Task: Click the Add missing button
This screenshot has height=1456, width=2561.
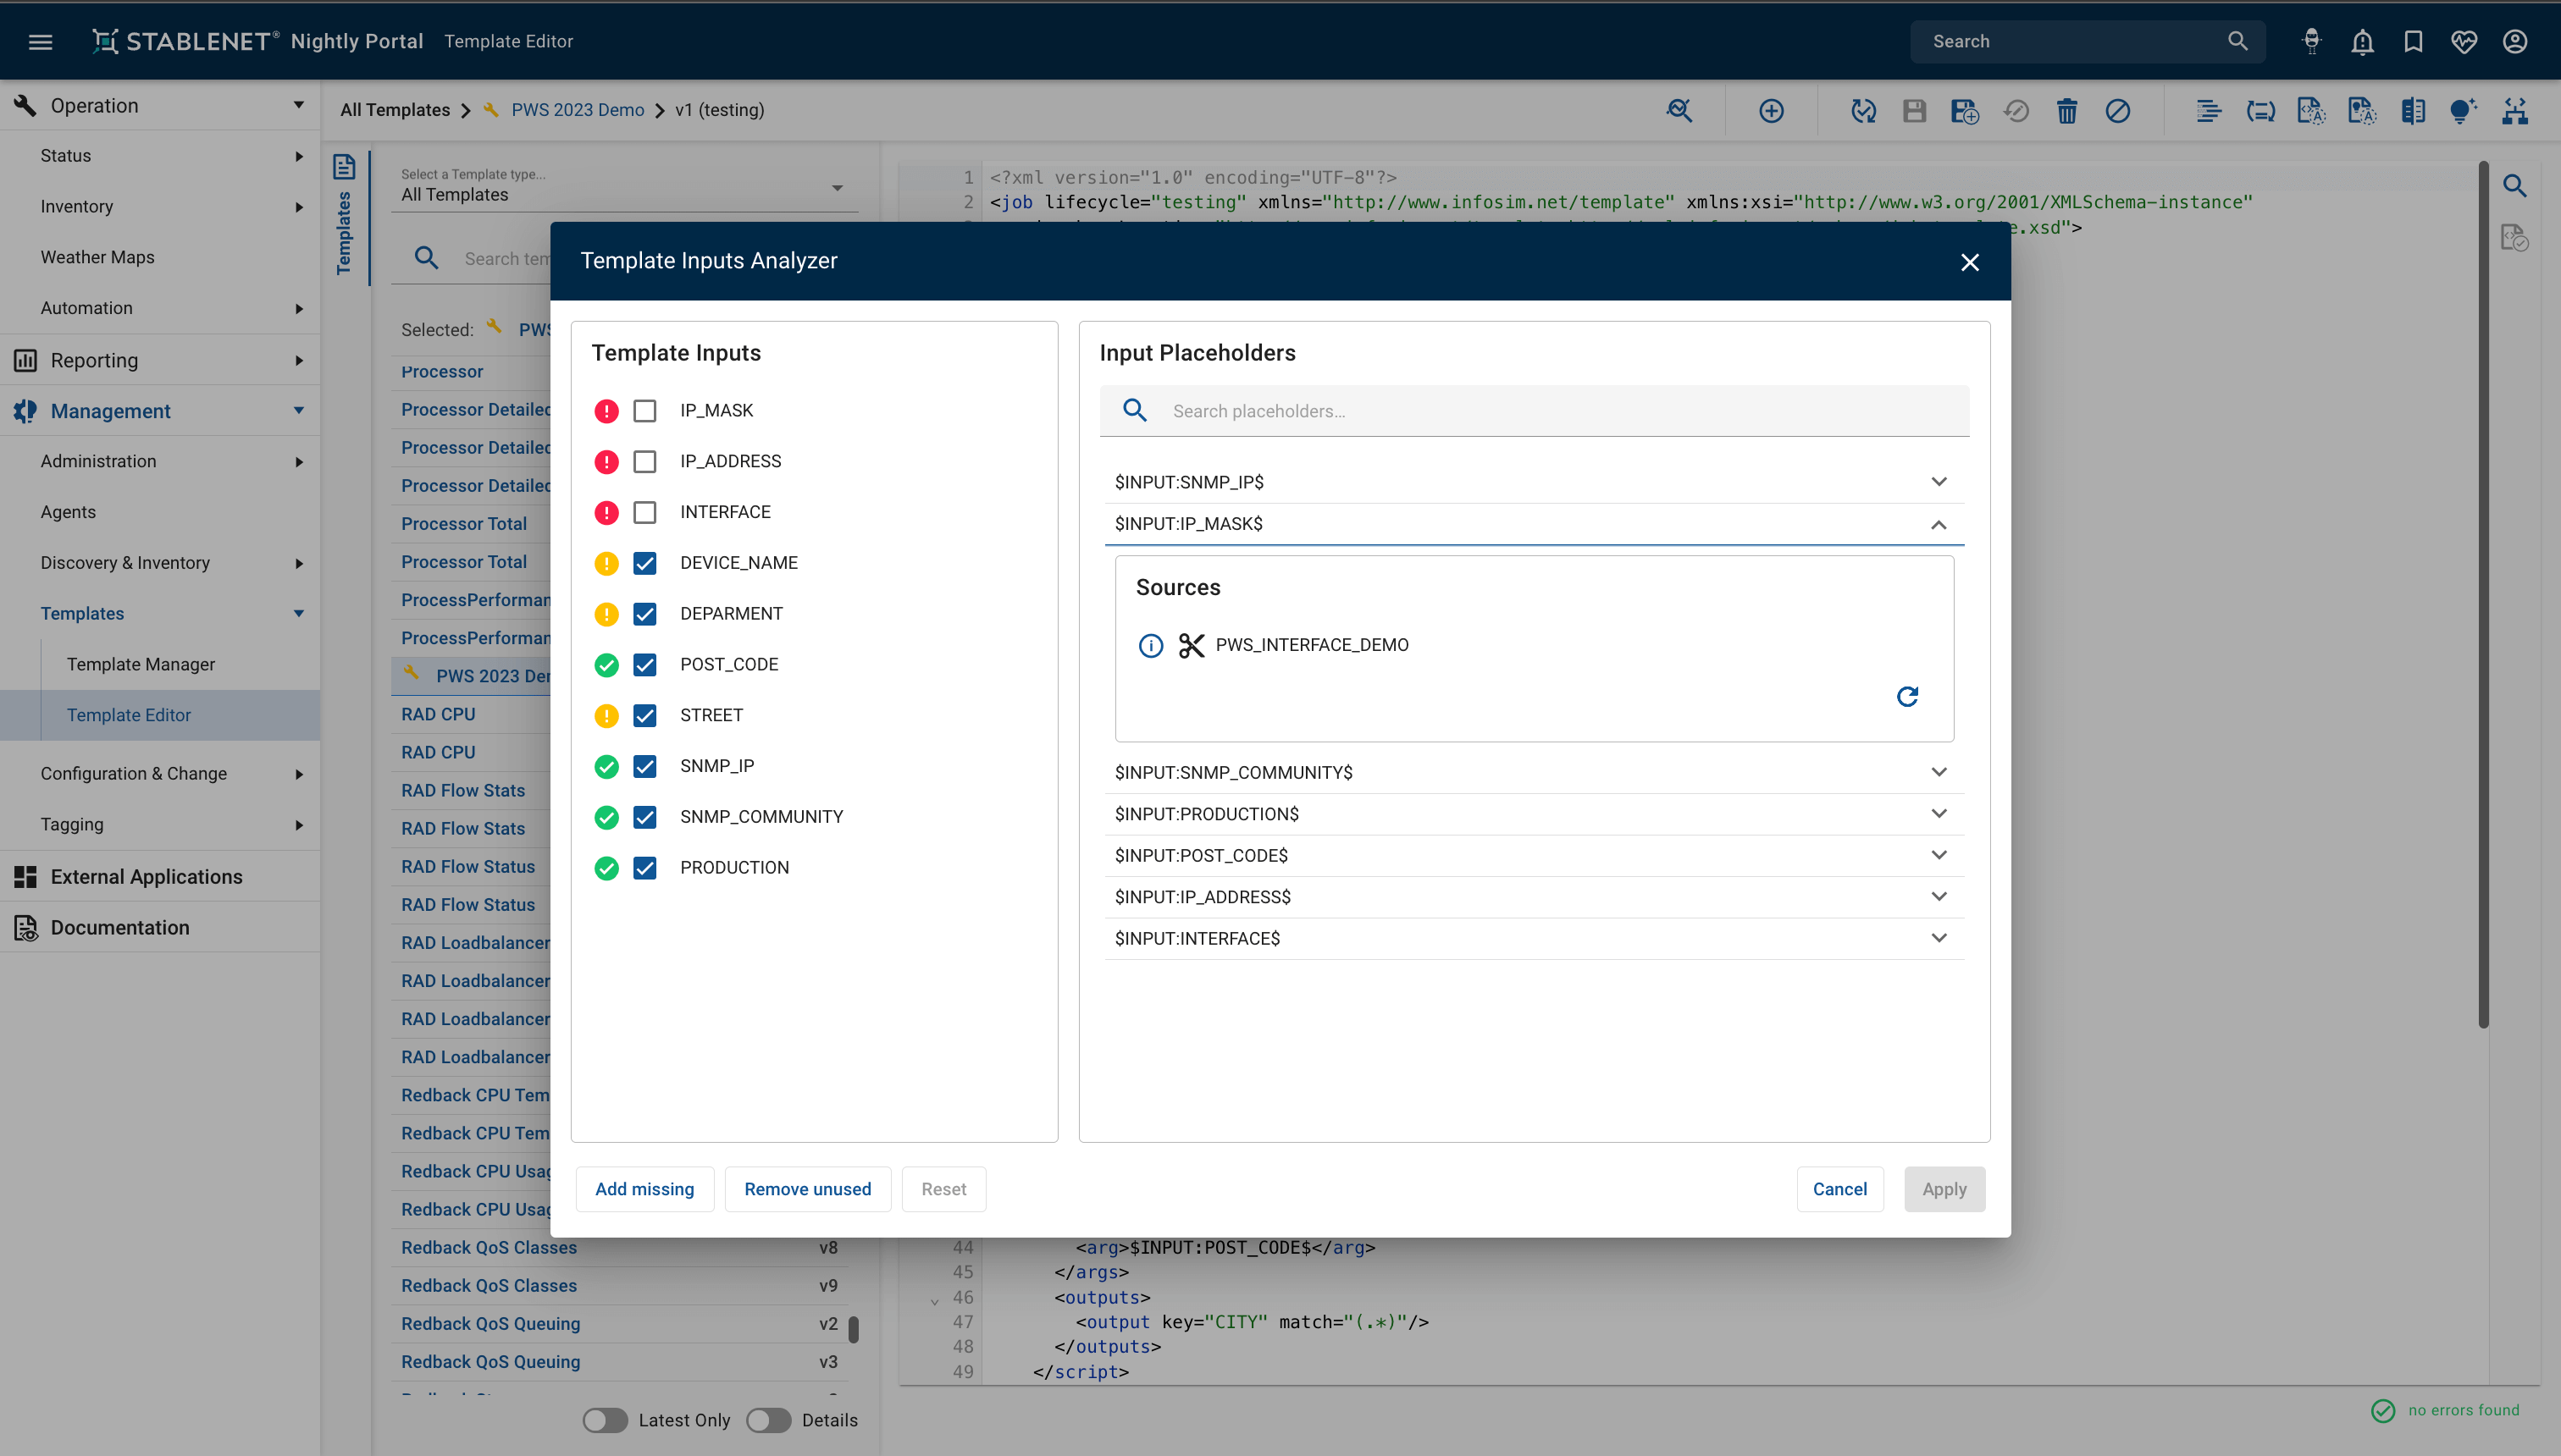Action: point(644,1189)
